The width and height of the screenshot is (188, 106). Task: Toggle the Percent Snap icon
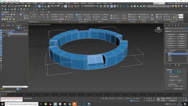75,6
